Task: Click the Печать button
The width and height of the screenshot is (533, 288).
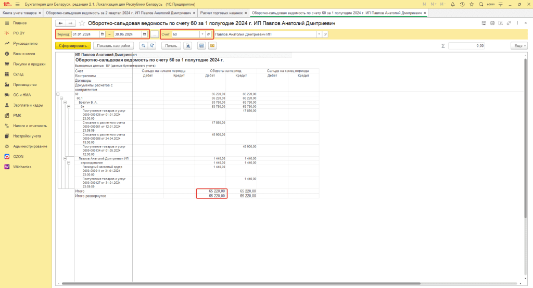Action: (171, 45)
